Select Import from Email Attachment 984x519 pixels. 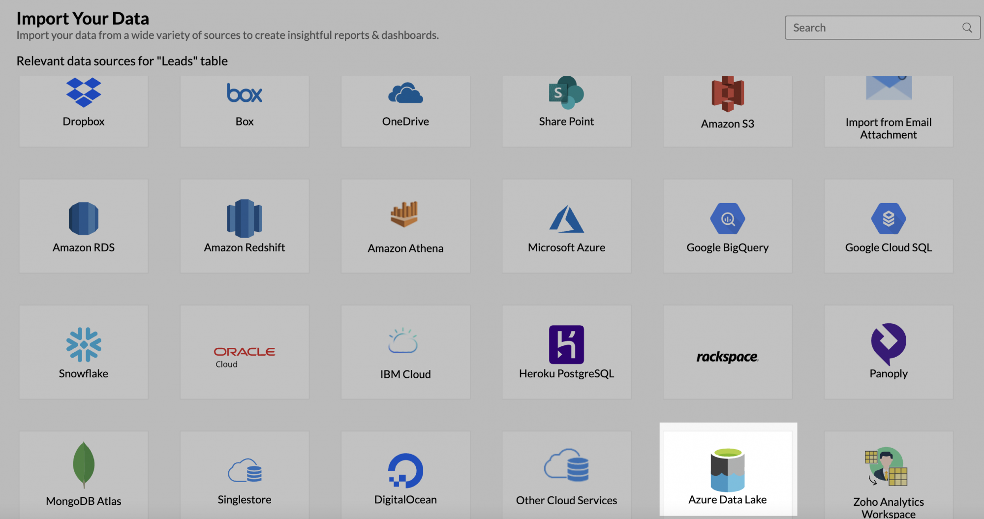[888, 108]
